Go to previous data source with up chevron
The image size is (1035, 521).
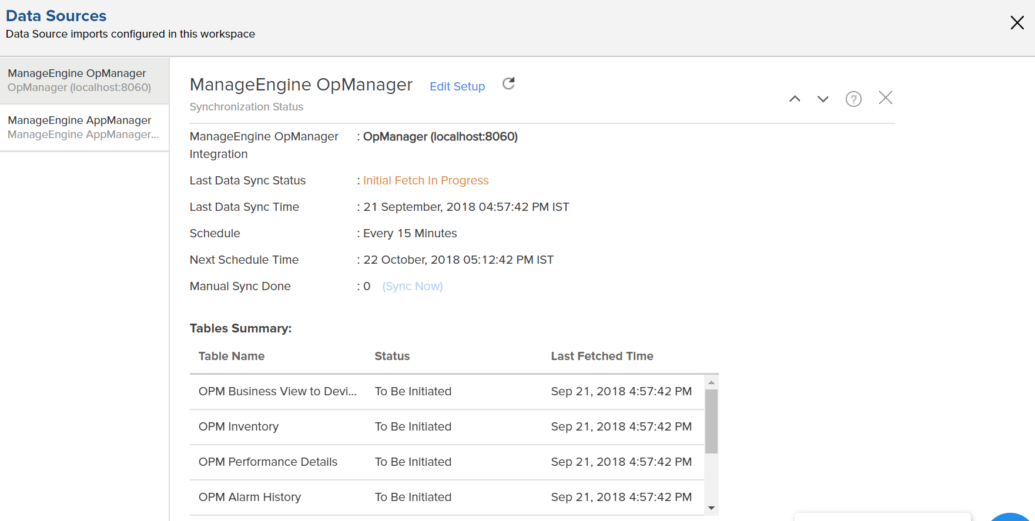795,99
